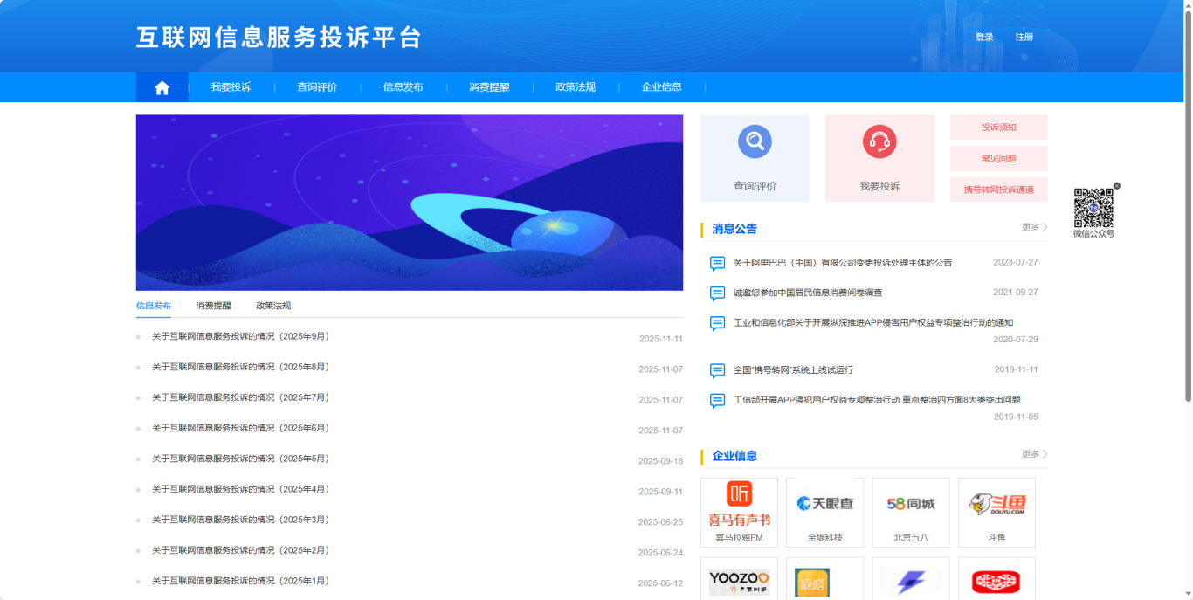Open the 58同城 company logo

911,504
